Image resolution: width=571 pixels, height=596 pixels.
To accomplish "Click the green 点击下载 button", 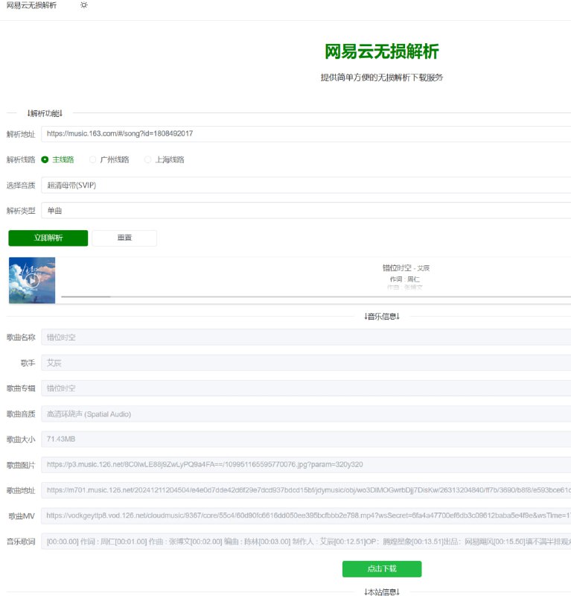I will 382,569.
